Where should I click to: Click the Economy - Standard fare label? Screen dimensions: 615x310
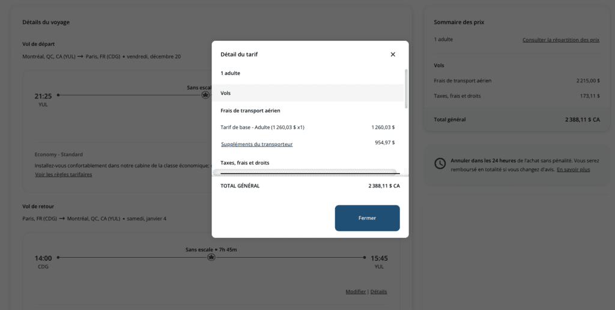click(x=58, y=154)
